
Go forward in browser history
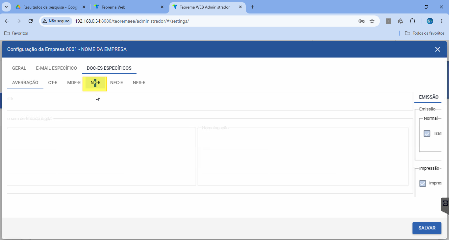19,21
